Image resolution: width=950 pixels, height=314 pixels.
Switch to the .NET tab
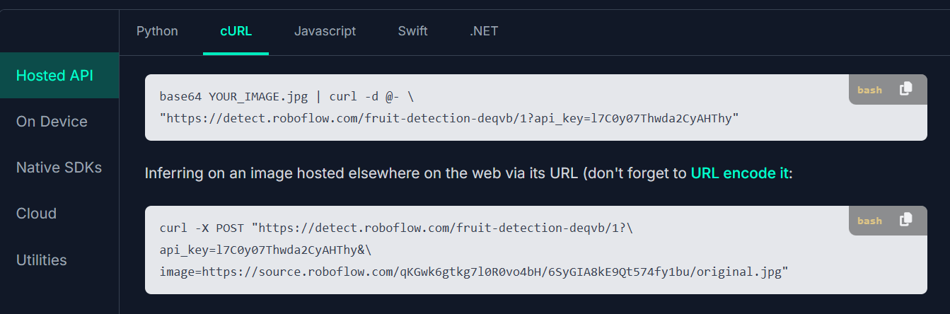click(x=484, y=31)
